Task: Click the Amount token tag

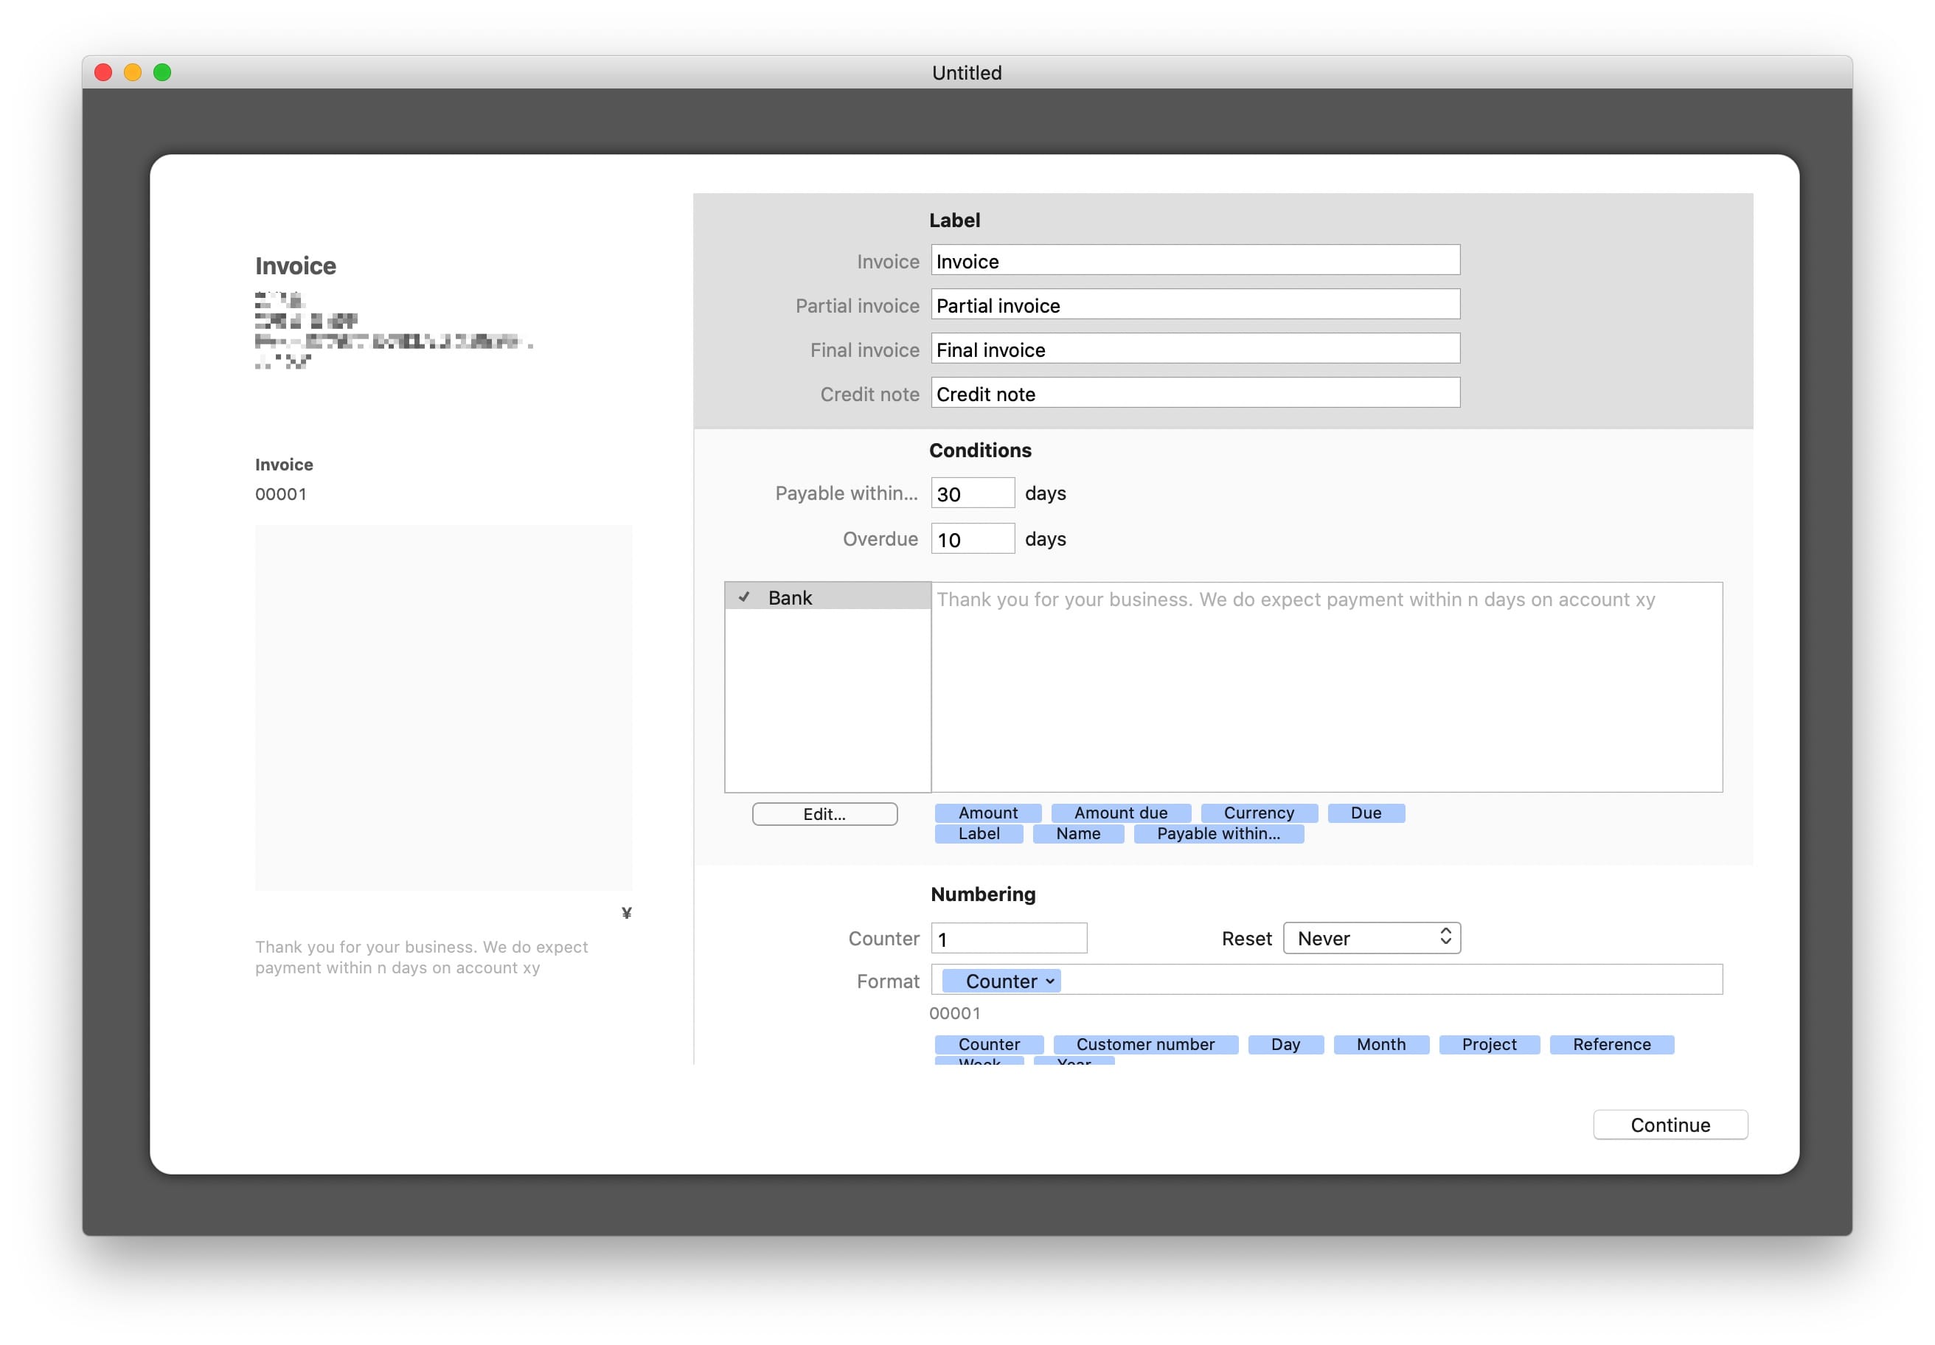Action: [x=987, y=813]
